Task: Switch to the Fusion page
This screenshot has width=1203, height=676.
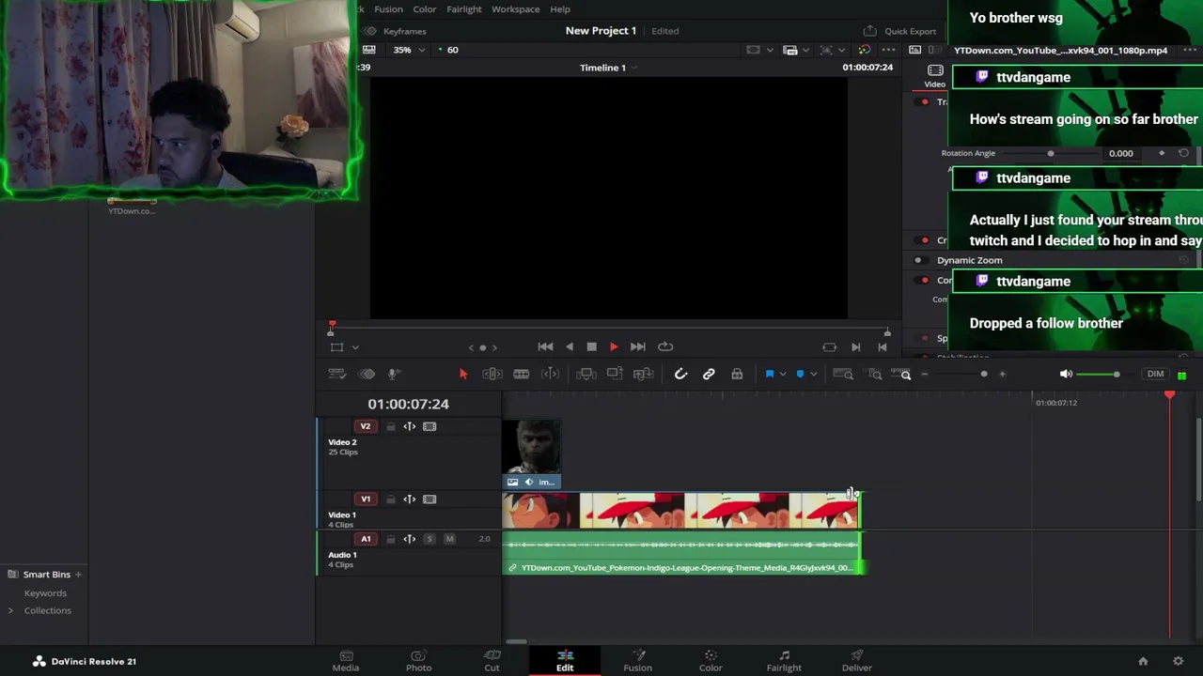Action: pos(637,661)
